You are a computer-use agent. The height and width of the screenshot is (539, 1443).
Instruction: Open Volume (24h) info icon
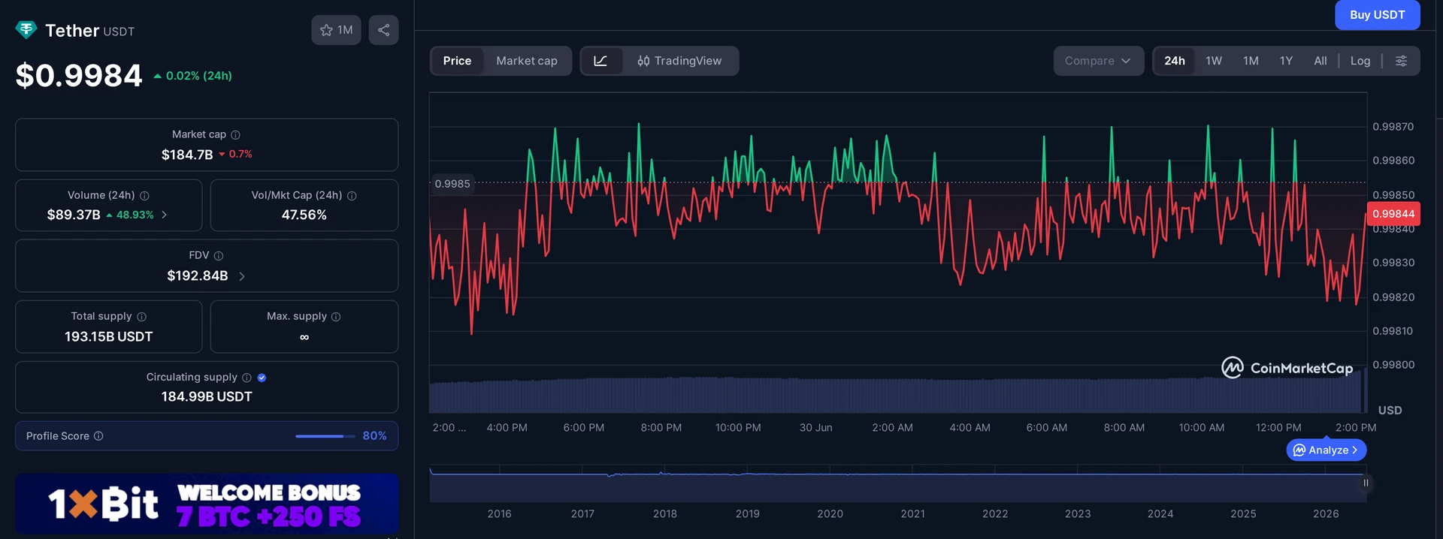pyautogui.click(x=144, y=195)
